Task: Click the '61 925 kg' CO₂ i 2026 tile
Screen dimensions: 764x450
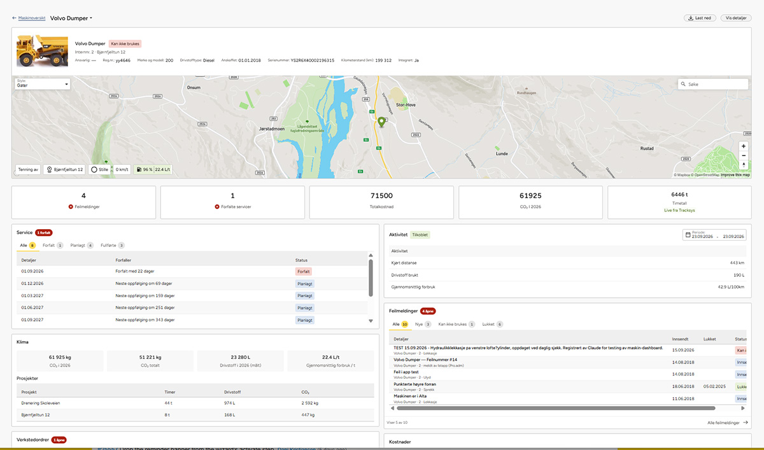Action: [x=60, y=360]
